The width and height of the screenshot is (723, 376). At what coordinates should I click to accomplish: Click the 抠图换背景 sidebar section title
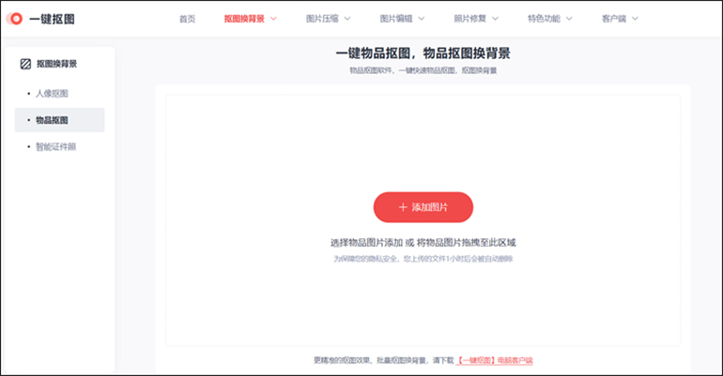click(56, 64)
